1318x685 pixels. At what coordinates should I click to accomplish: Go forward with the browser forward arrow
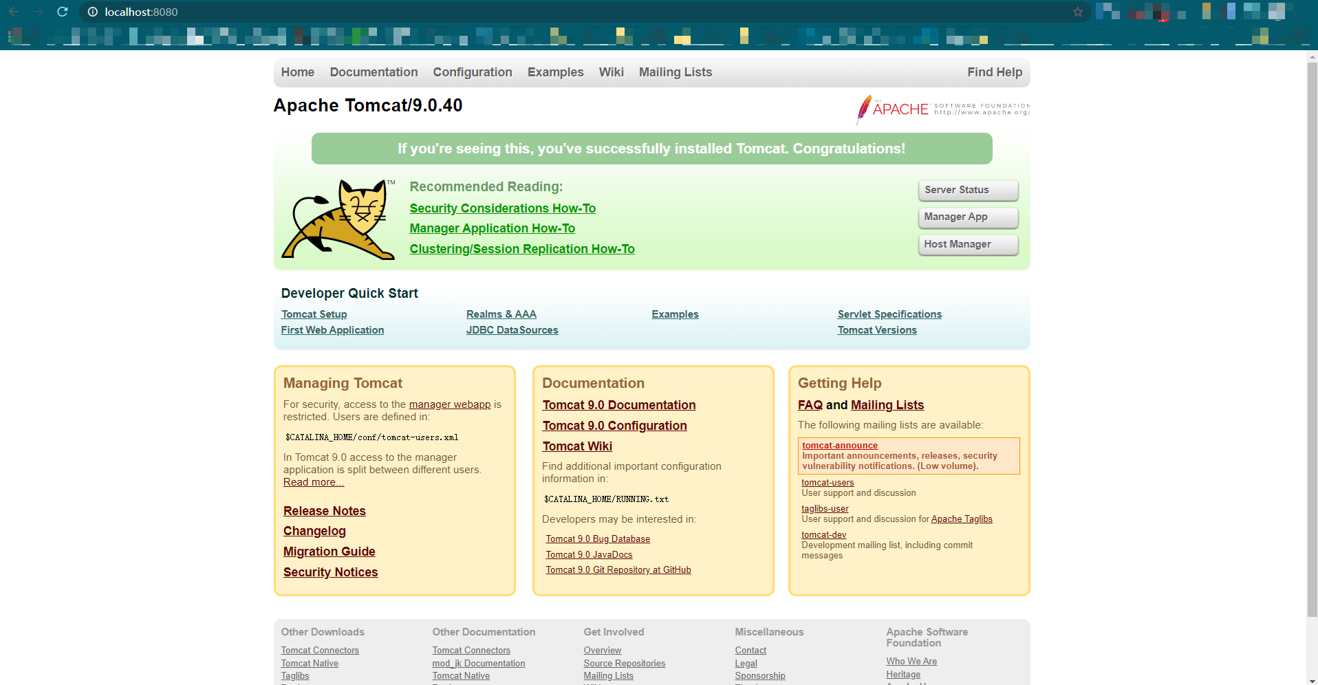click(x=38, y=12)
